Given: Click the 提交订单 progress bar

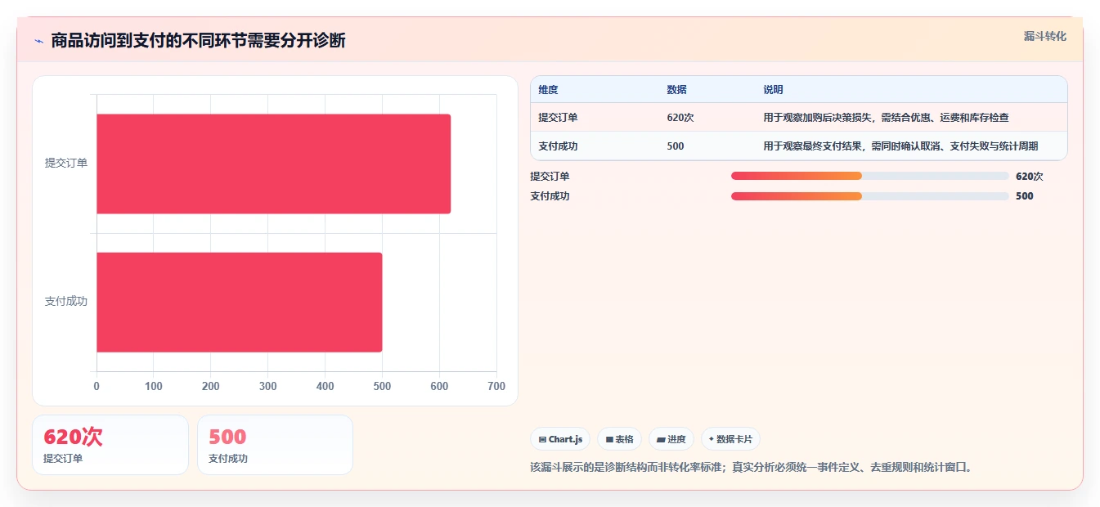Looking at the screenshot, I should [869, 176].
